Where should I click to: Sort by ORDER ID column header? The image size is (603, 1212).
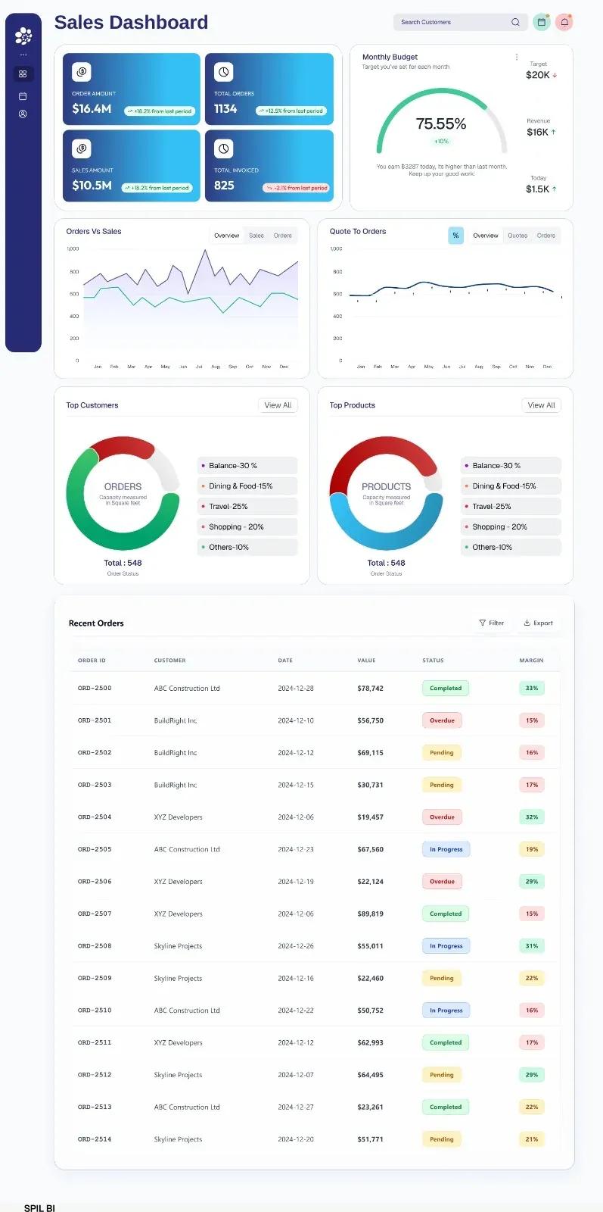coord(92,661)
